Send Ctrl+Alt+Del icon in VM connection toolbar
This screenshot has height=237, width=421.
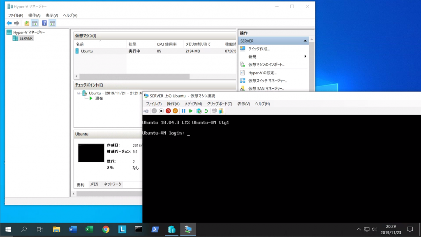[x=146, y=111]
